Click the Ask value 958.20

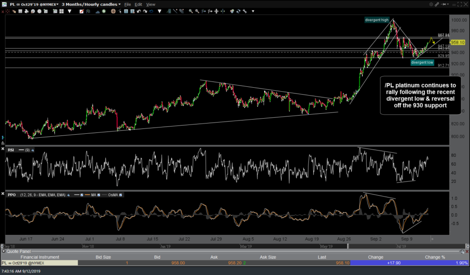tap(235, 263)
